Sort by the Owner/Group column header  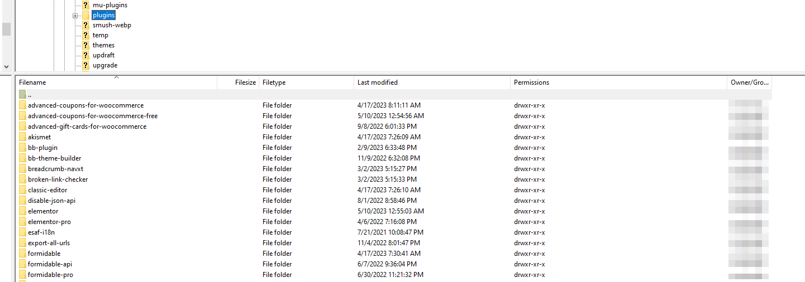pos(750,82)
